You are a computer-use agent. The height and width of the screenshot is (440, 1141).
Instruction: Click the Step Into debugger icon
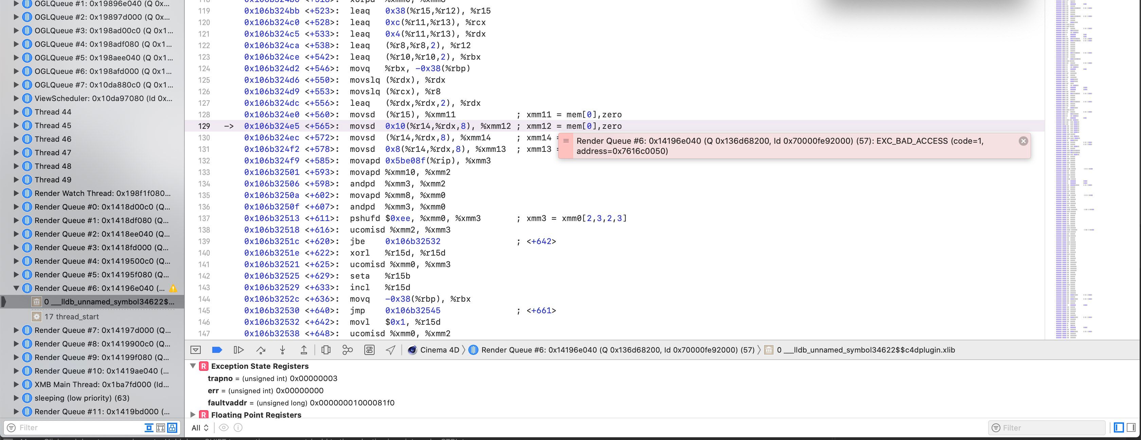coord(282,350)
